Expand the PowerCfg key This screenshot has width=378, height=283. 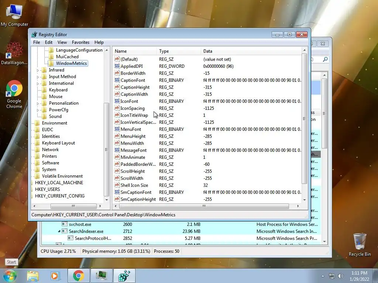coord(38,110)
